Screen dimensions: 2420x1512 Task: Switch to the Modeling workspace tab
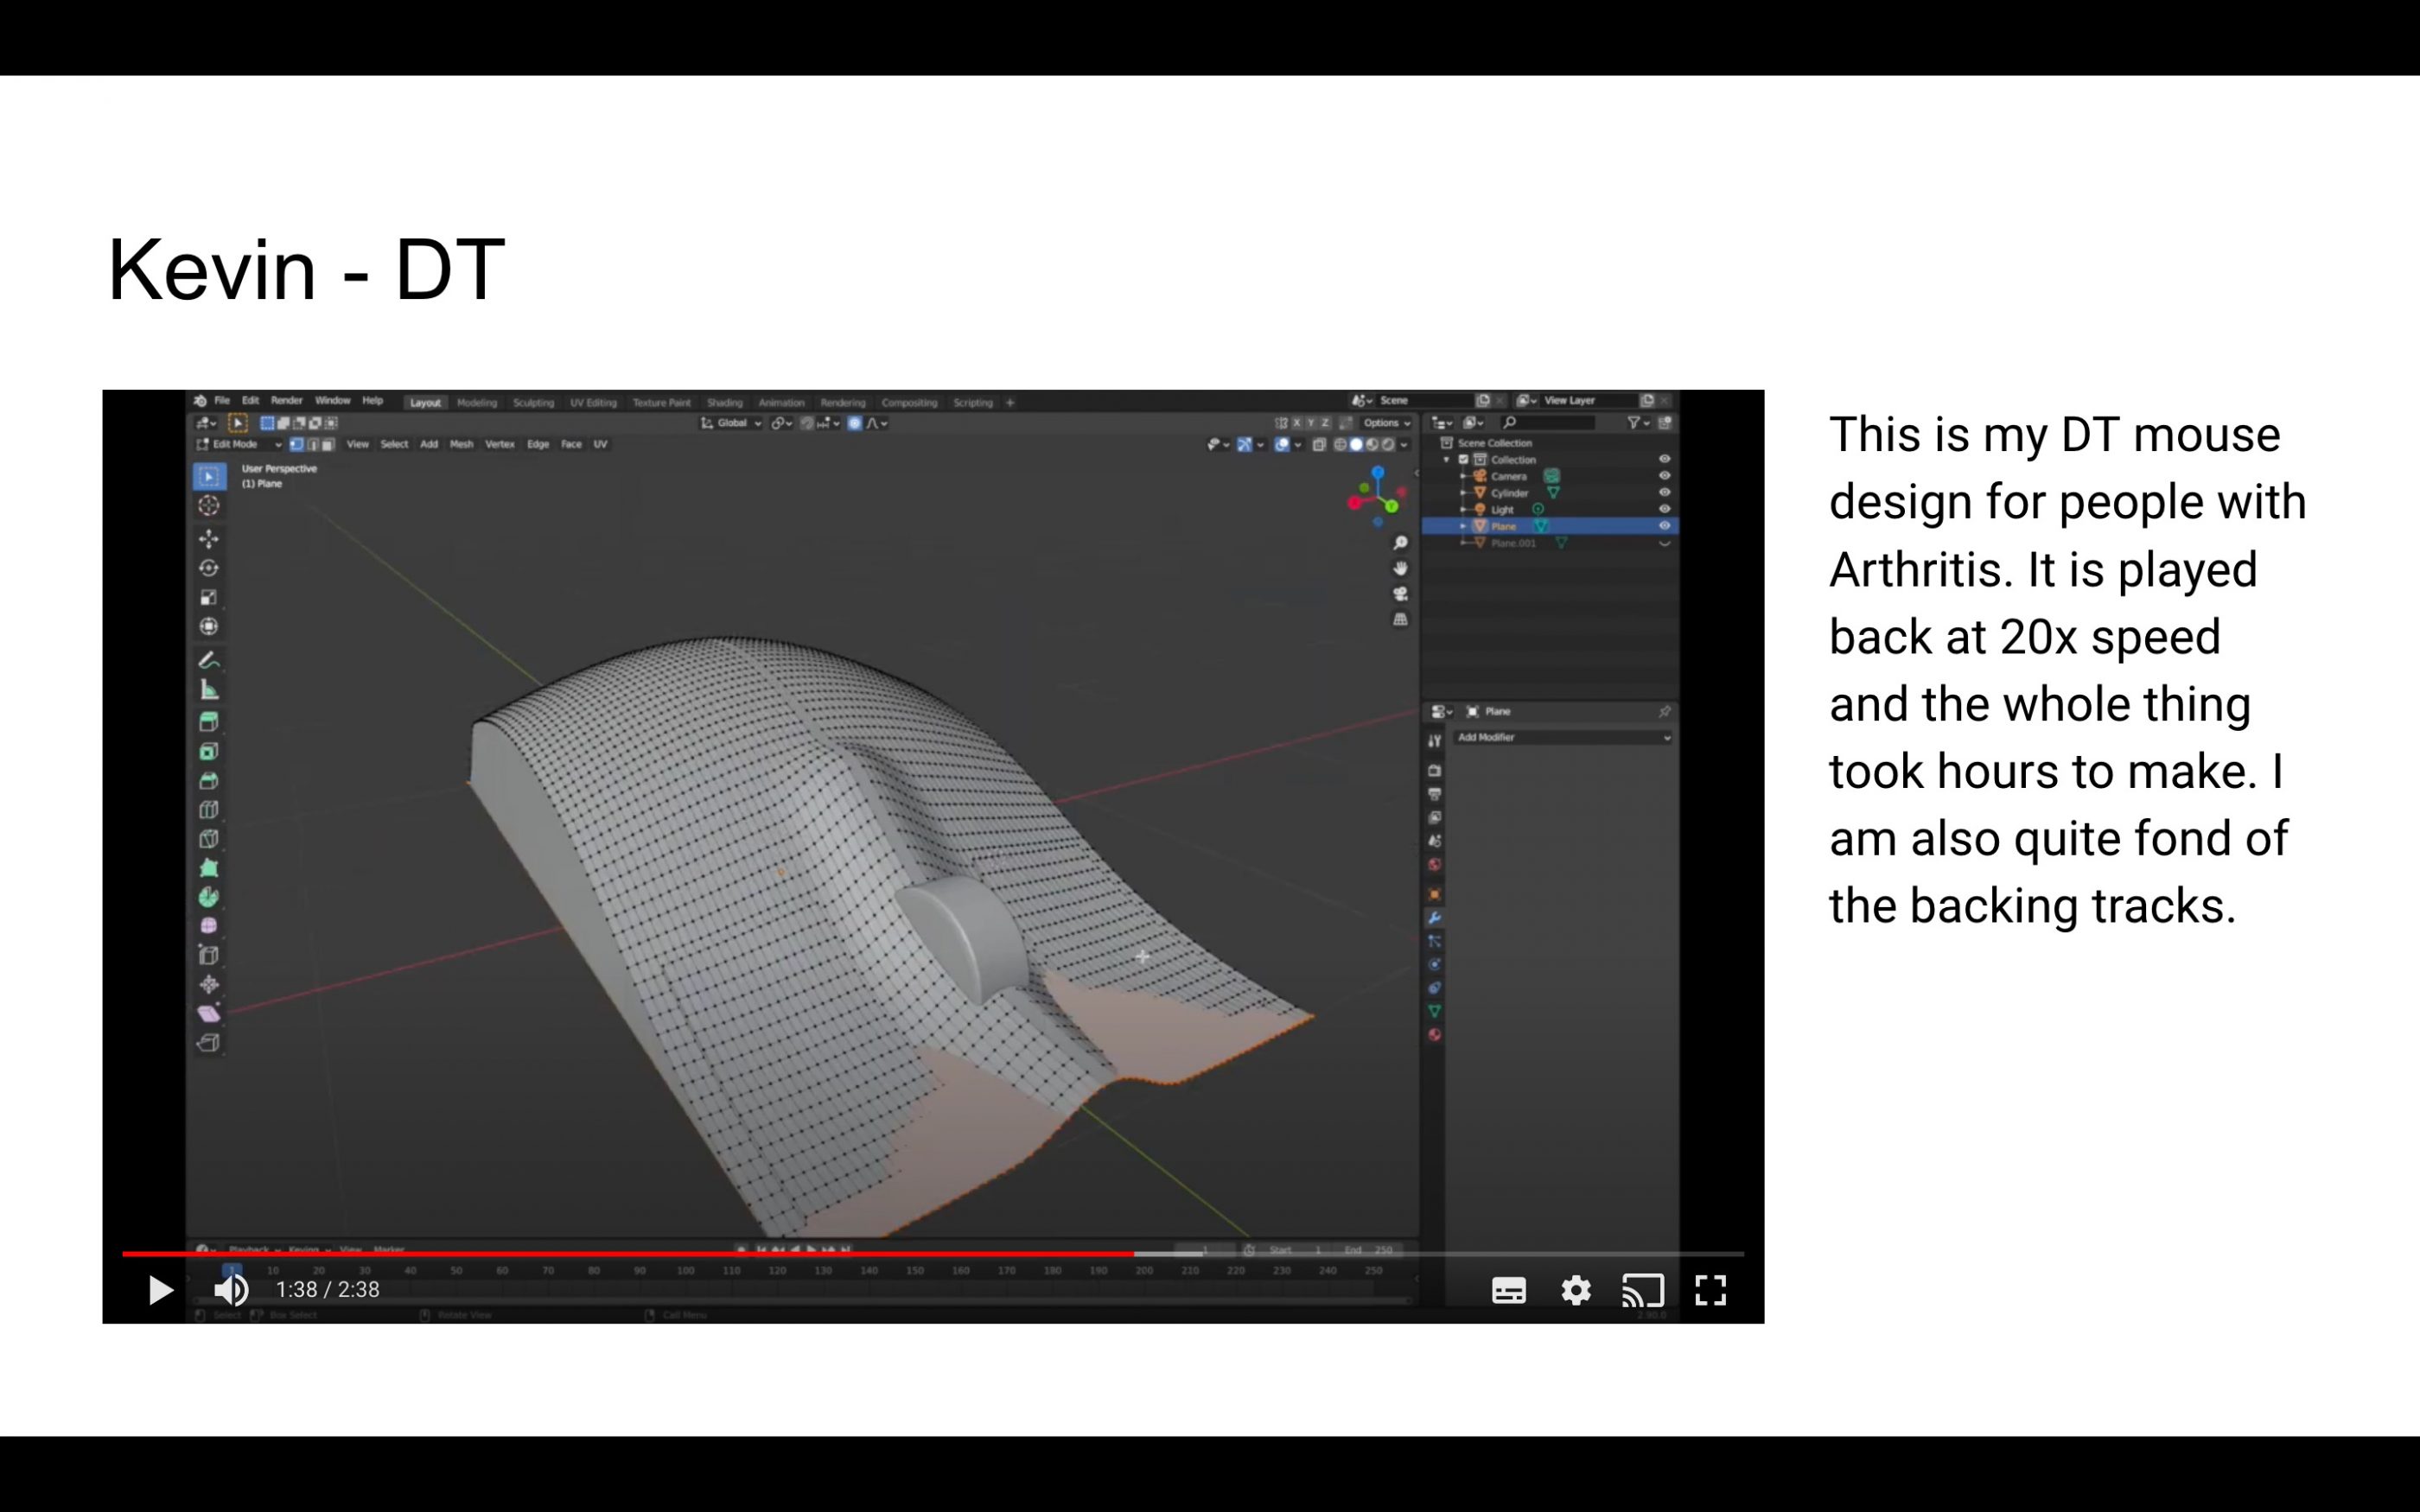[x=477, y=402]
